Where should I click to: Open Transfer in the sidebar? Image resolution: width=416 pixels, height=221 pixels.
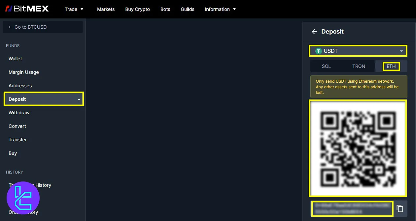[17, 140]
